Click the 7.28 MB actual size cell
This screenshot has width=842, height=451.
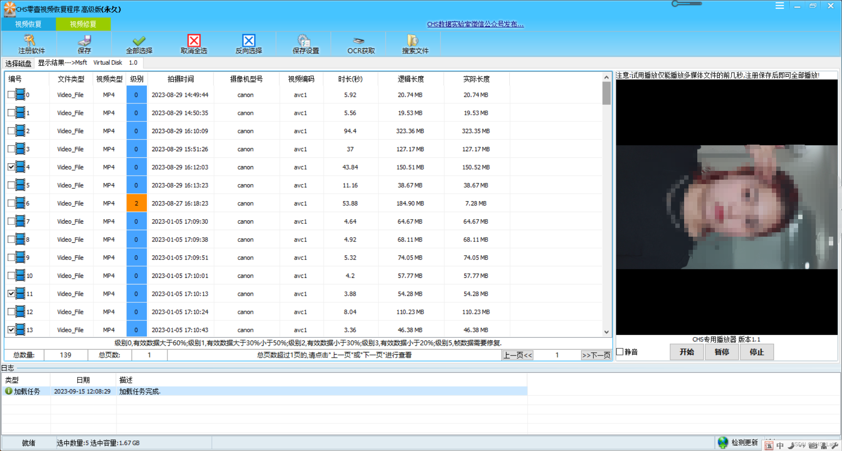point(476,203)
